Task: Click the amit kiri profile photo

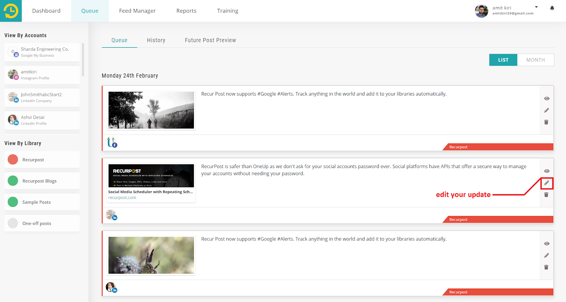Action: (x=481, y=11)
